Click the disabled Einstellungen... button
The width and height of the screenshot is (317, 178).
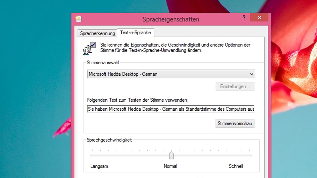[x=235, y=87]
